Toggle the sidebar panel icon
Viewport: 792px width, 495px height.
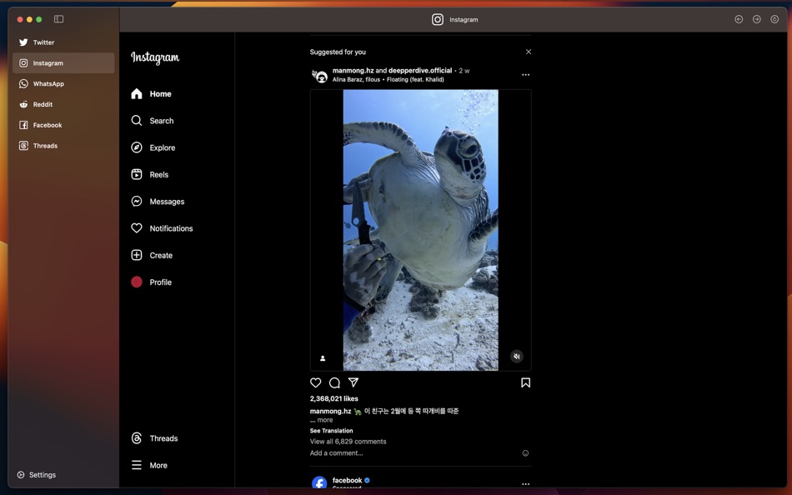coord(58,19)
